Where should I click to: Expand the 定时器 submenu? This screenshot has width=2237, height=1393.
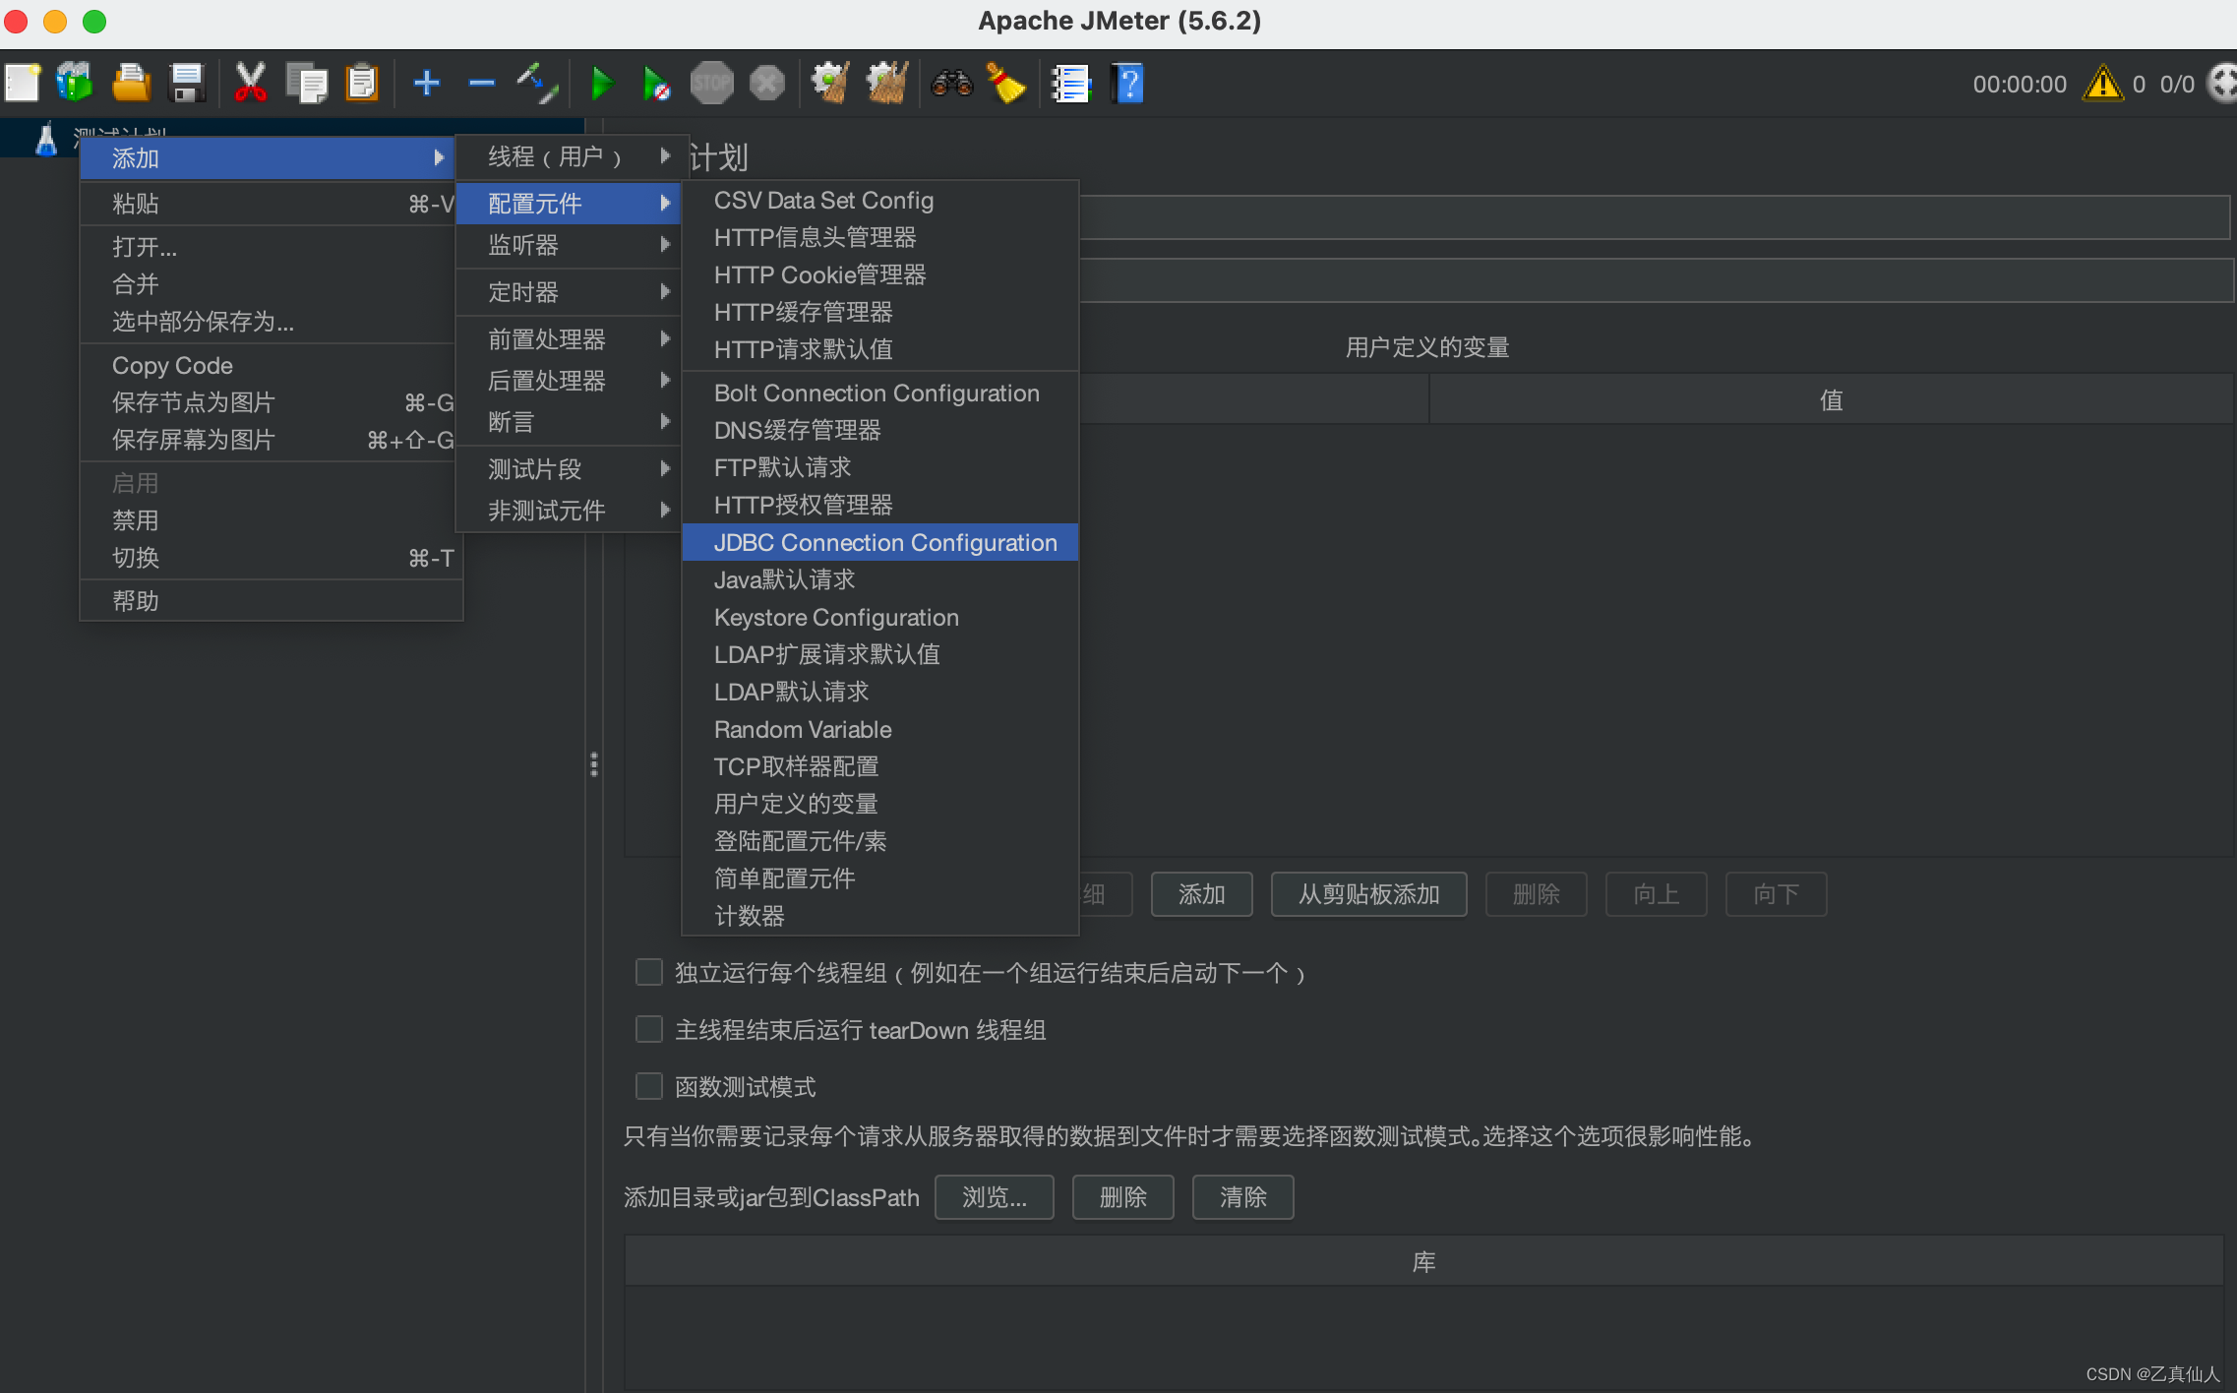click(x=569, y=292)
